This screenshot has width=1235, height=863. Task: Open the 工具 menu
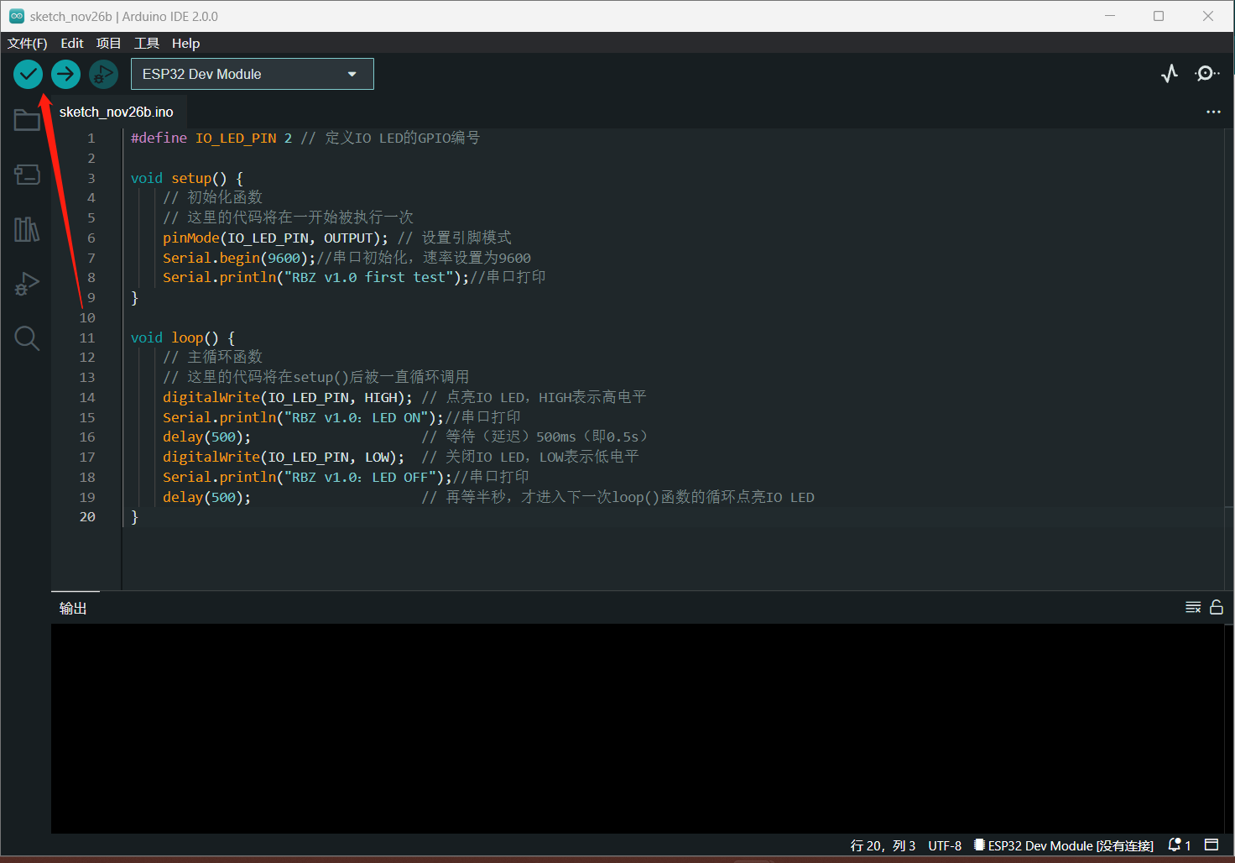pos(147,43)
